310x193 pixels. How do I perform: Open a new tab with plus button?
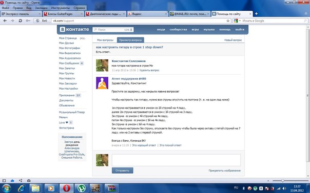(256, 14)
